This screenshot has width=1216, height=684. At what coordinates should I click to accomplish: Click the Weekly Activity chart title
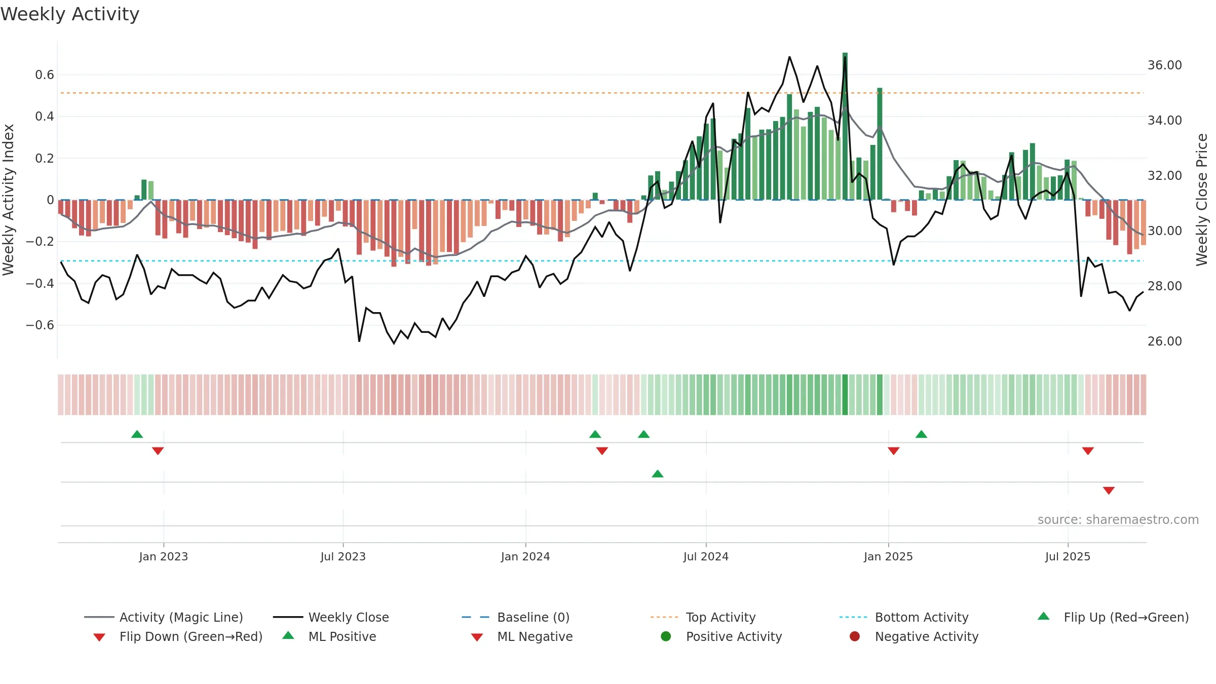(x=70, y=14)
